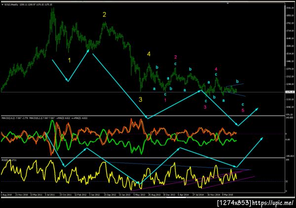Click the horizontal scrollbar thumb below the chart
Screen dimensions: 296x208
click(176, 198)
